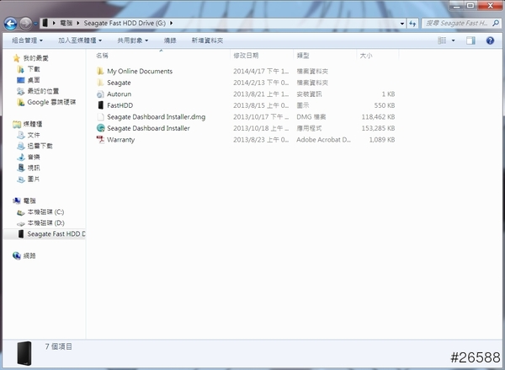This screenshot has width=505, height=370.
Task: Click 電腦 breadcrumb in address bar
Action: pos(66,23)
